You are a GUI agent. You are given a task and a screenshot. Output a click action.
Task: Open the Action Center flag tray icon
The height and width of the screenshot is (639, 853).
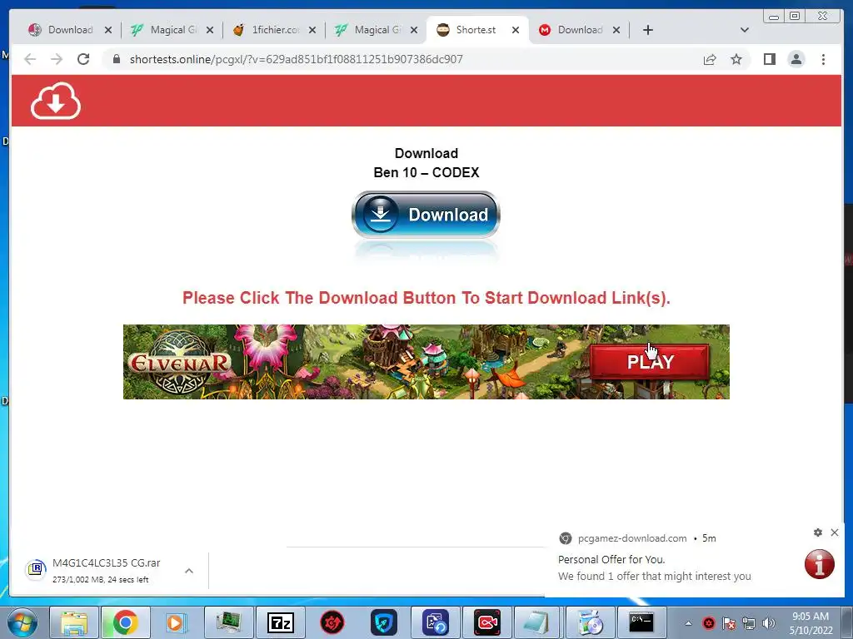[728, 623]
